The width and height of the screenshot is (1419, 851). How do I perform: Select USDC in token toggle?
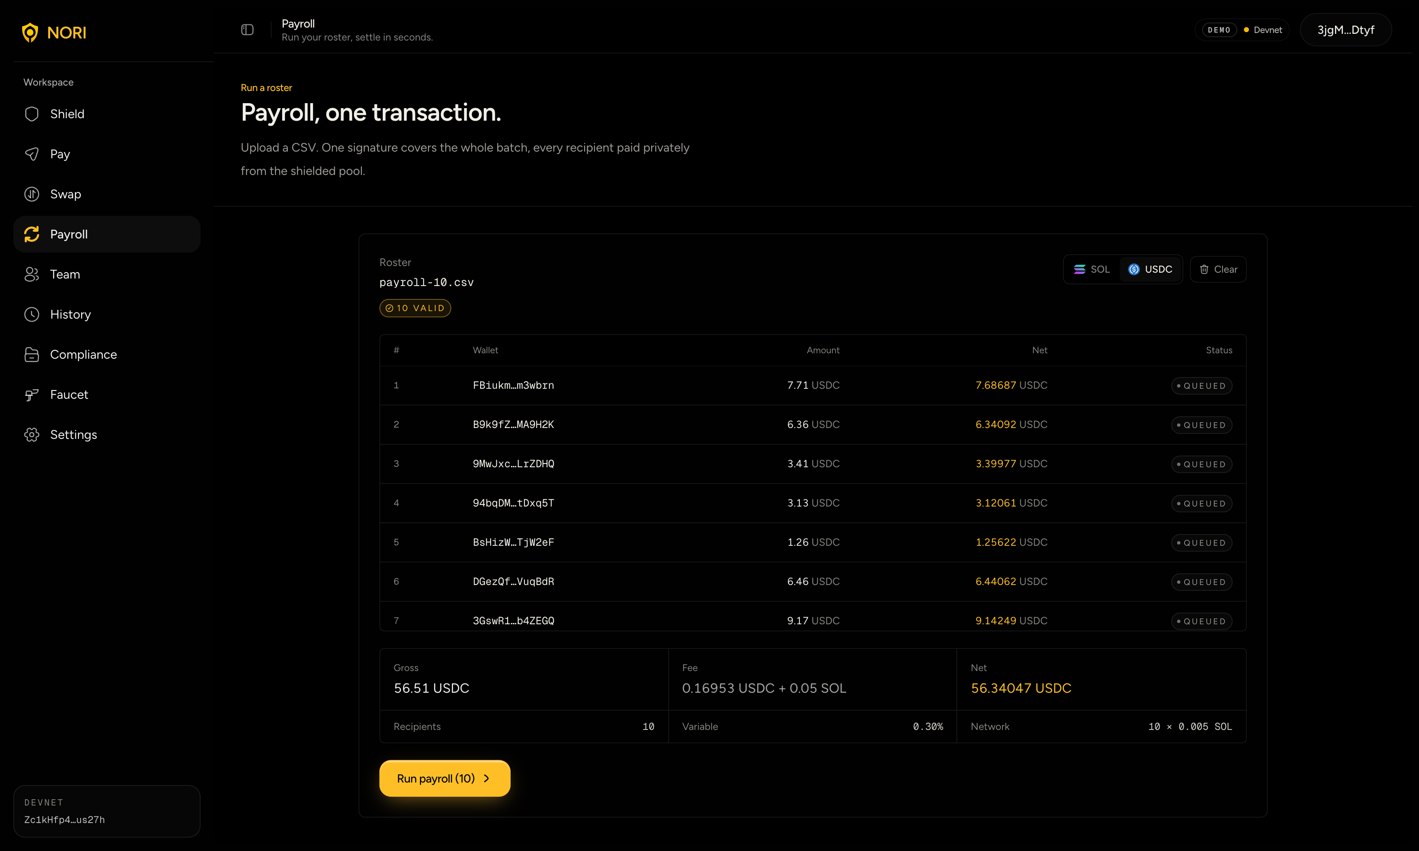pos(1150,269)
